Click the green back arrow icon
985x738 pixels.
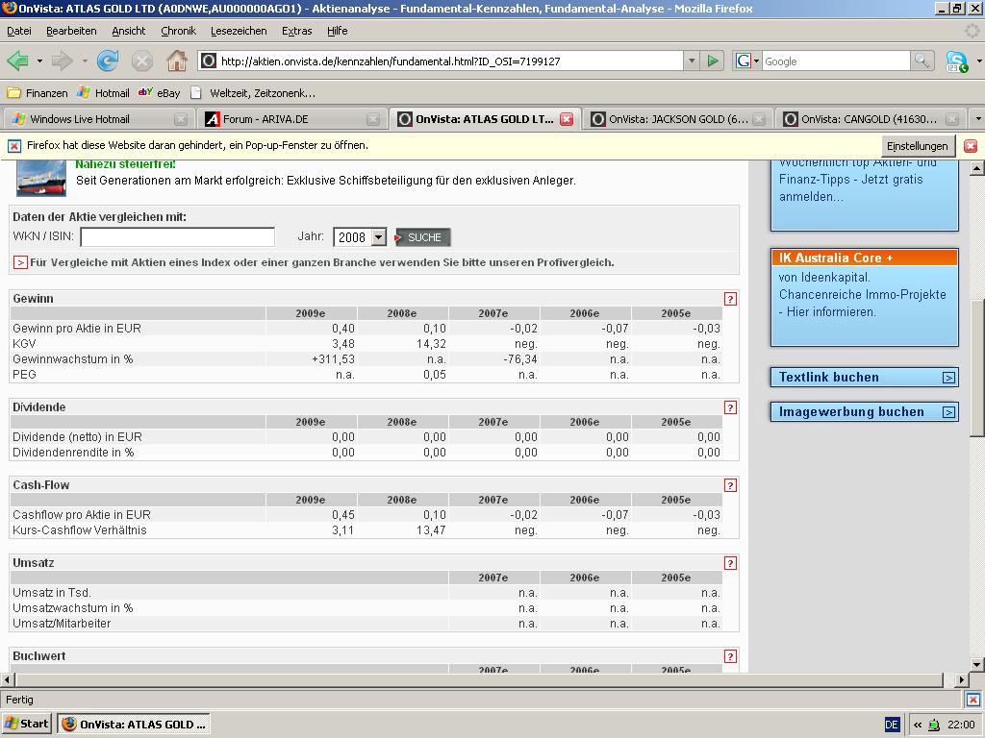coord(17,61)
